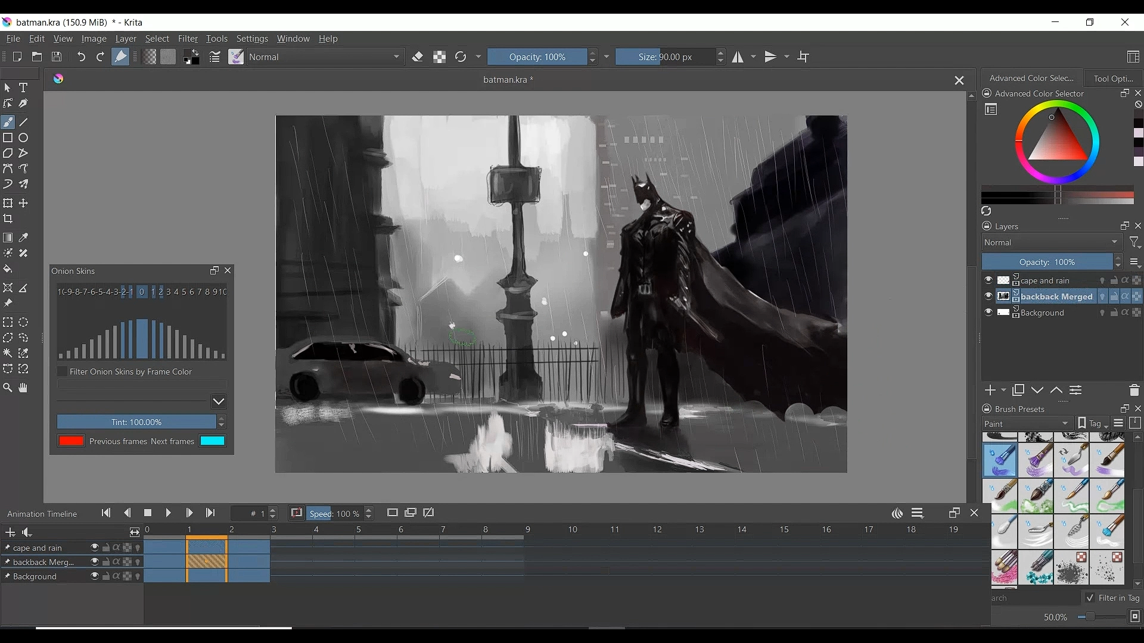Image resolution: width=1144 pixels, height=643 pixels.
Task: Select the Zoom tool
Action: [x=8, y=388]
